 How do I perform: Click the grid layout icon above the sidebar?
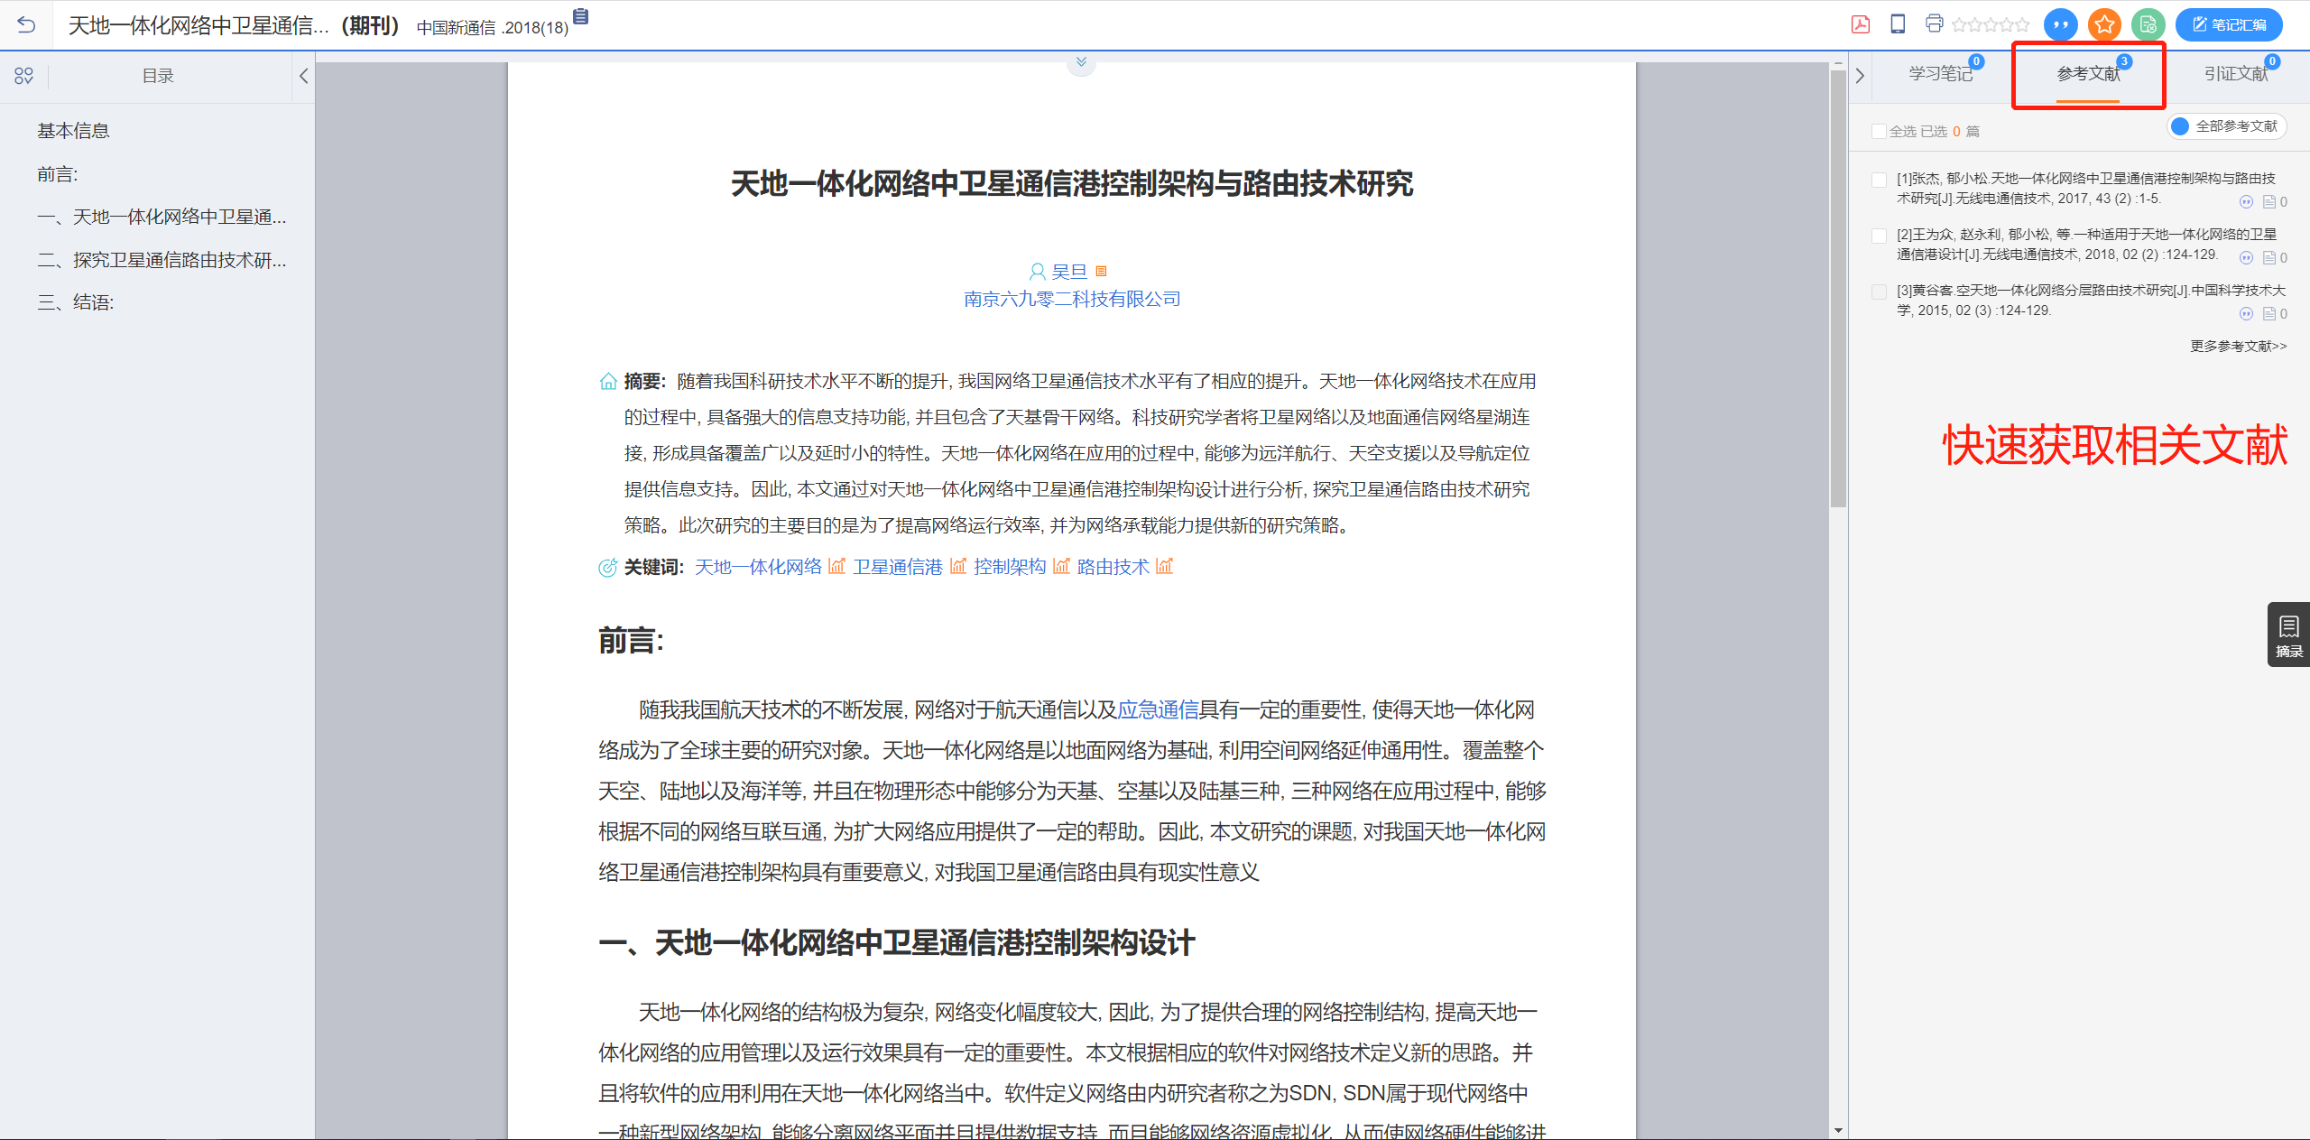click(x=24, y=76)
